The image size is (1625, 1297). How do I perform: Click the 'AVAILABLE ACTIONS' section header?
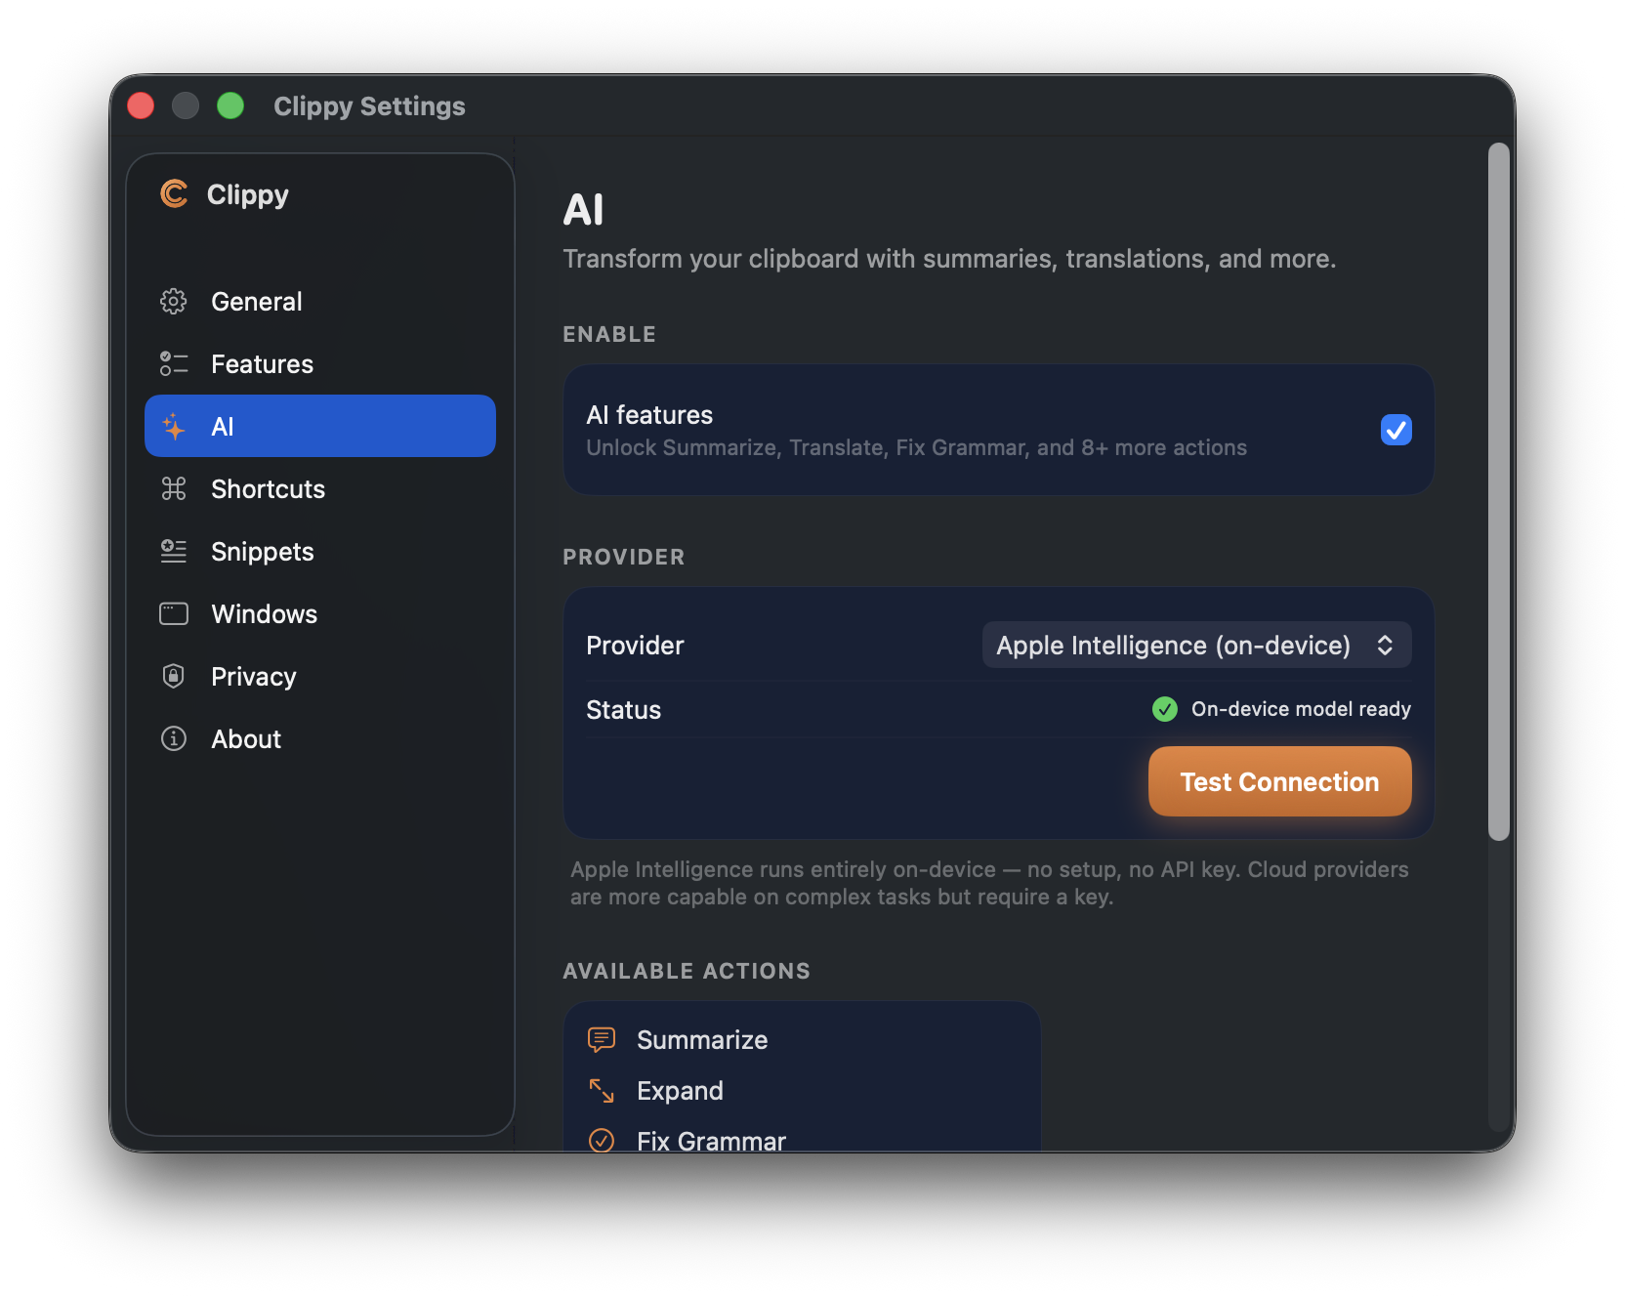687,971
